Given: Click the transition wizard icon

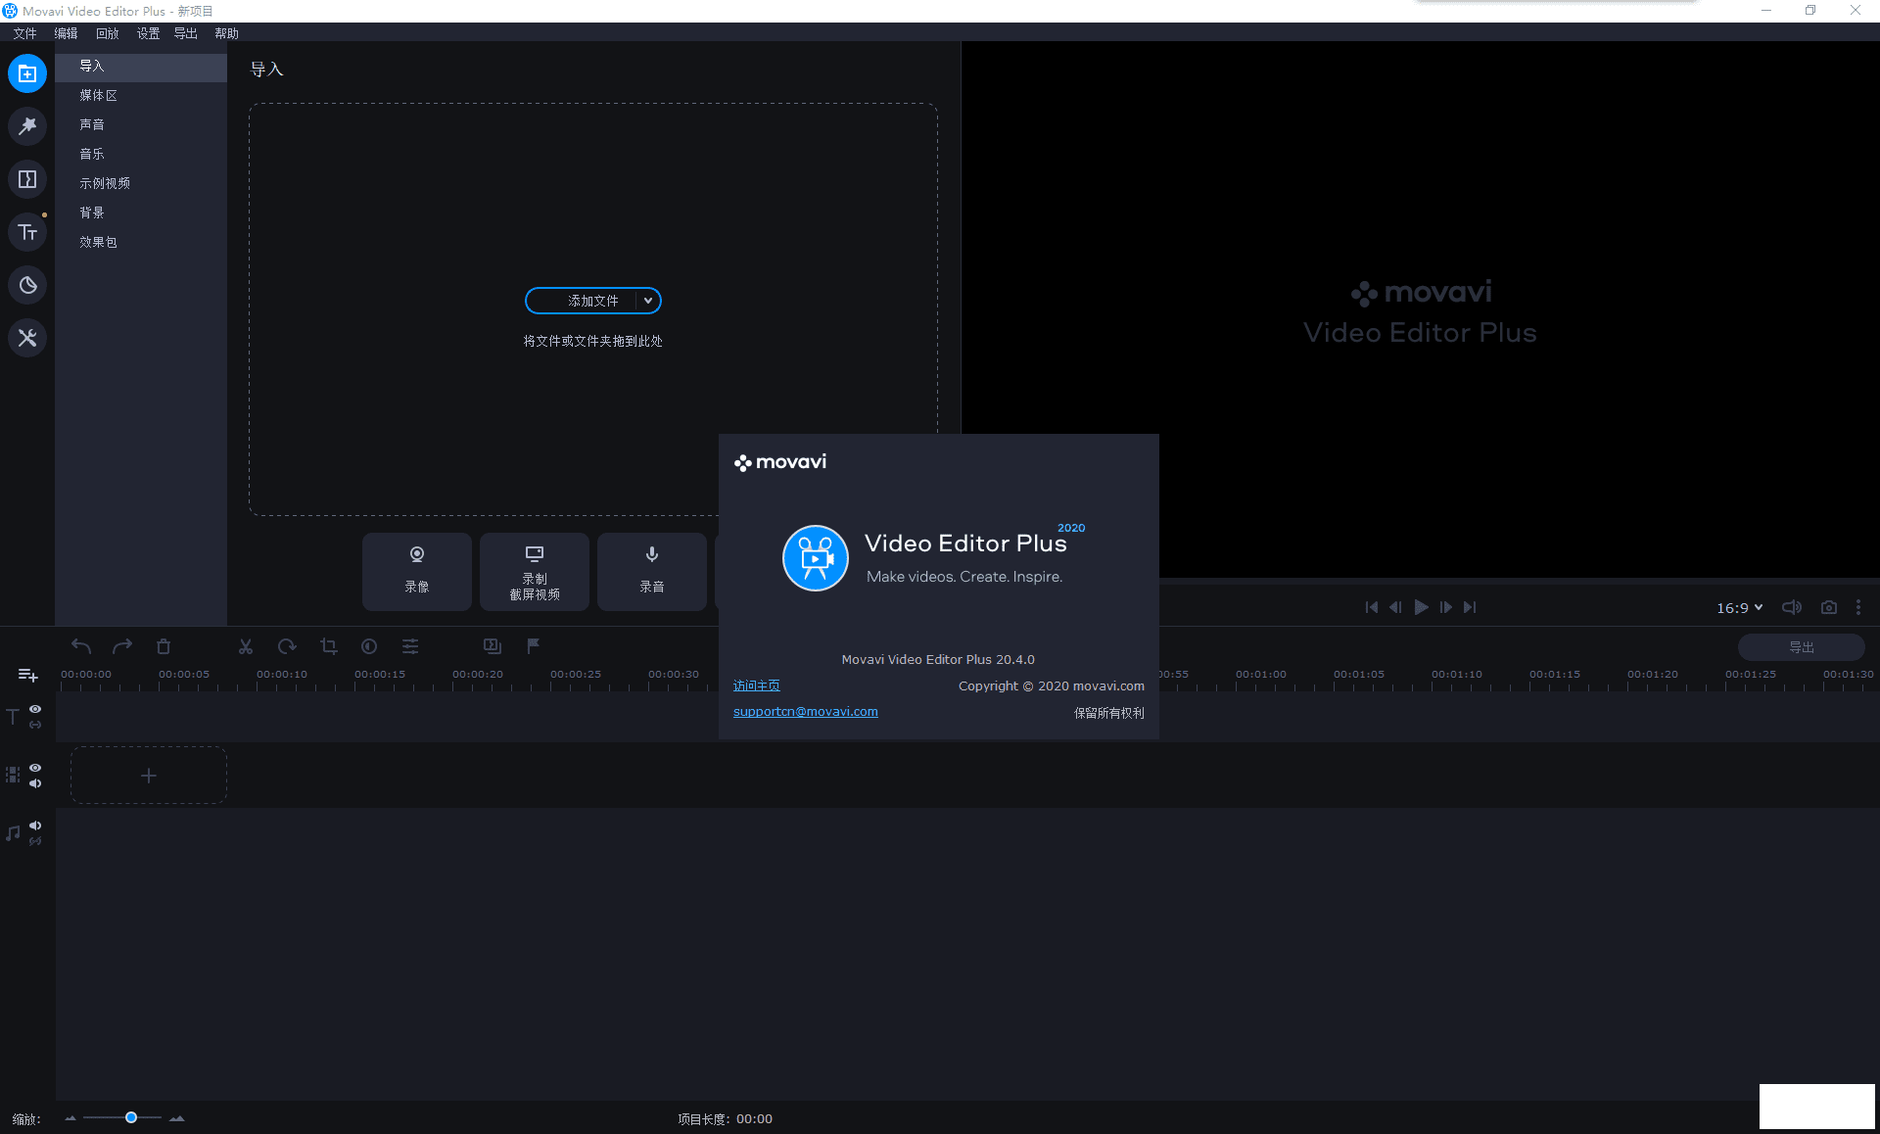Looking at the screenshot, I should tap(493, 646).
